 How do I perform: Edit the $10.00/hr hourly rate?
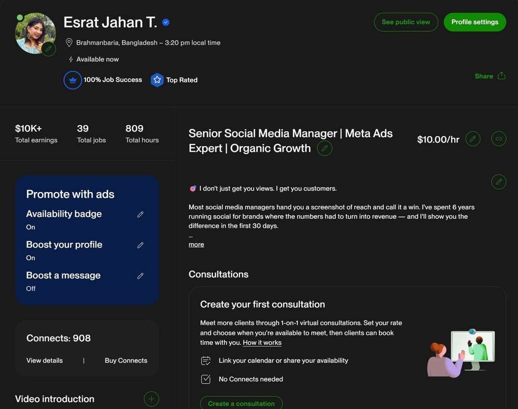[473, 139]
